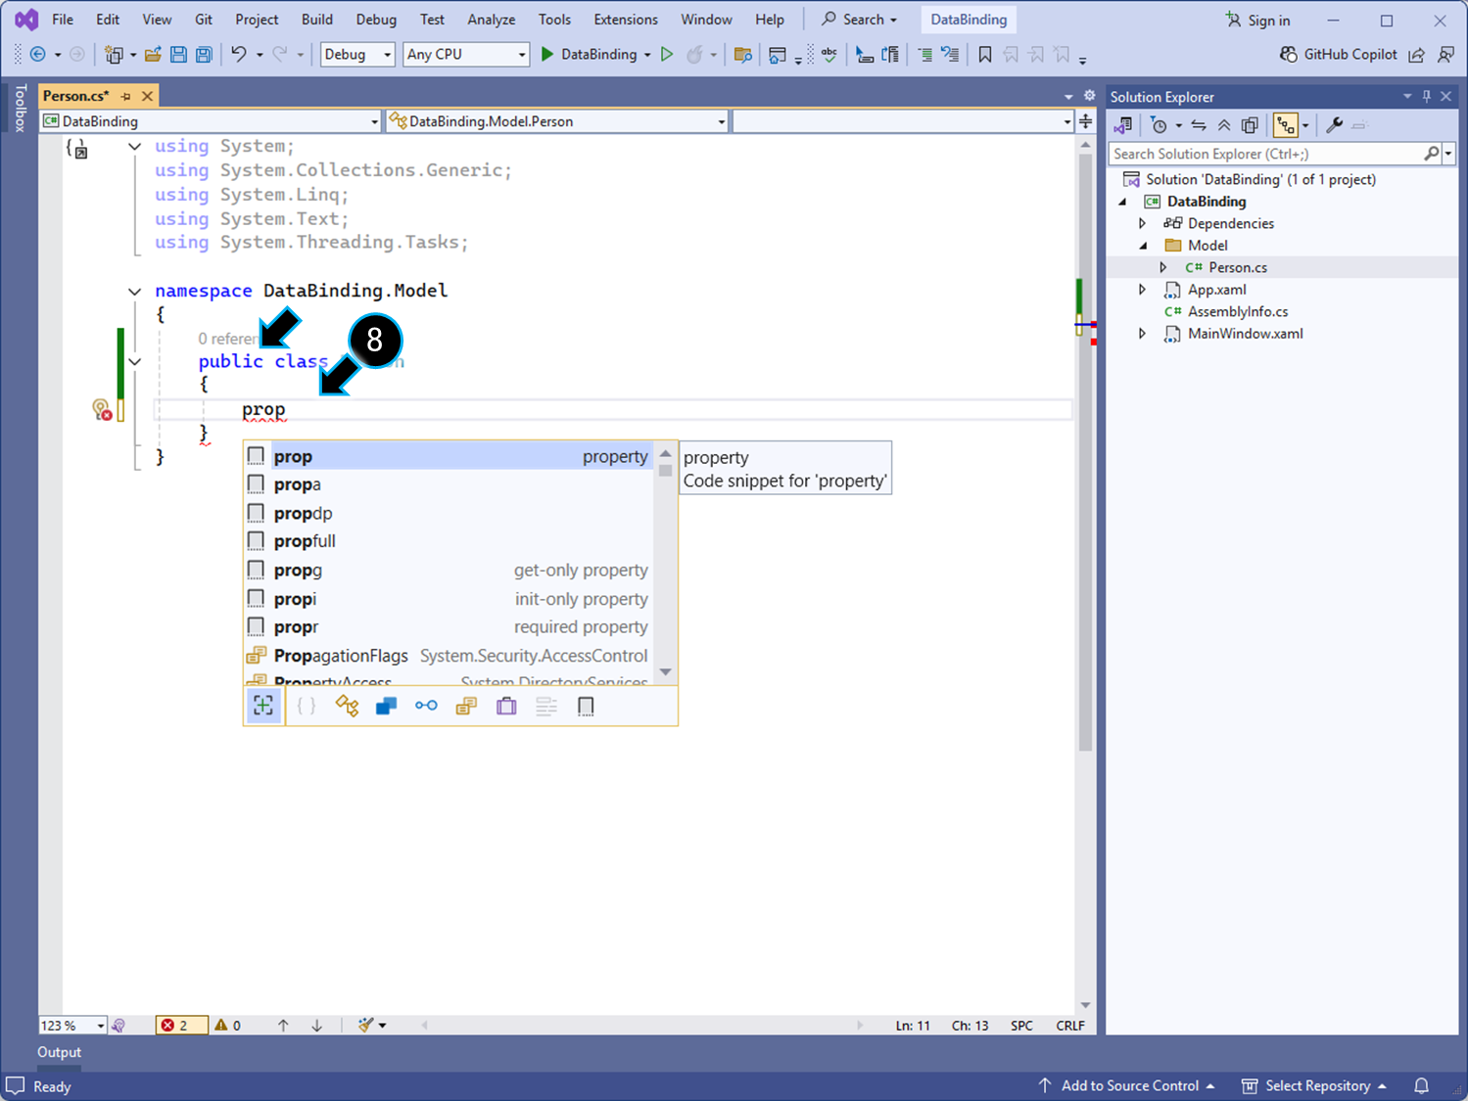Open the DataBinding project navigation dropdown
The height and width of the screenshot is (1101, 1468).
[211, 121]
